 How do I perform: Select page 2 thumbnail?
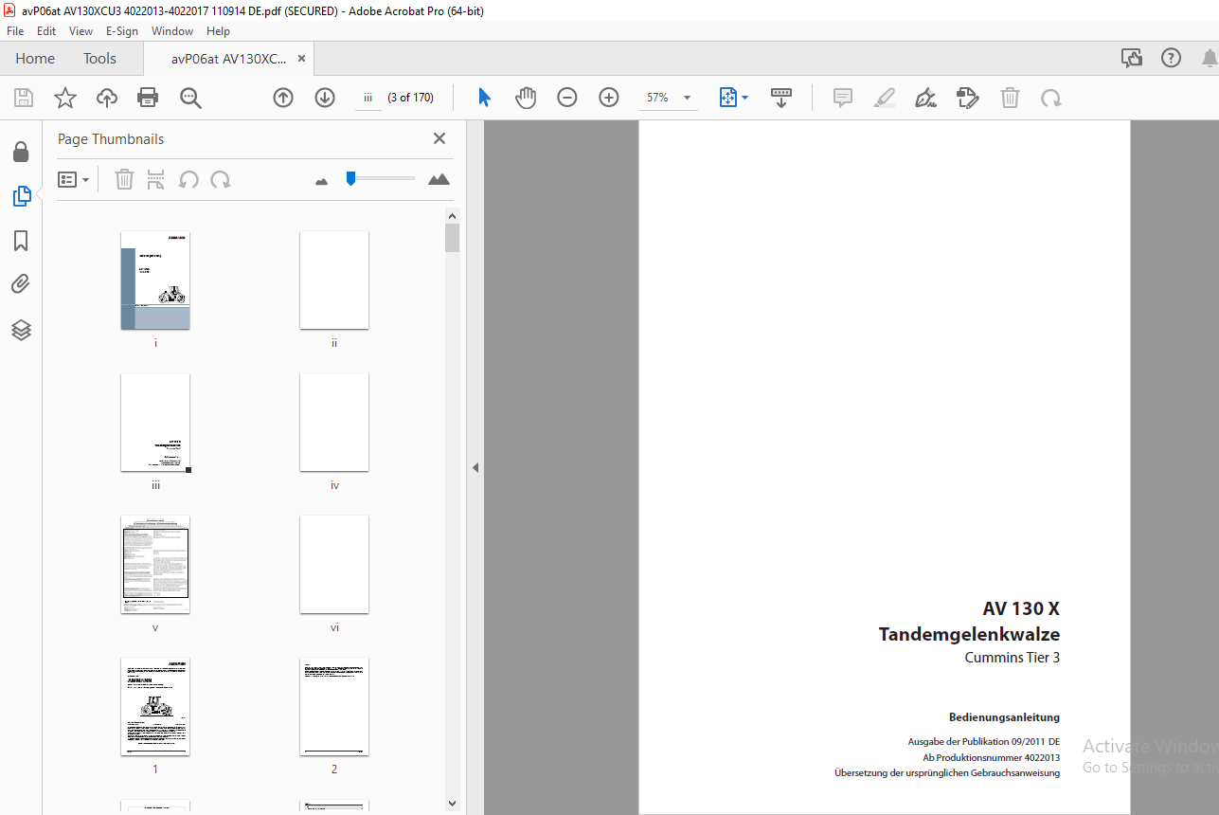click(x=334, y=707)
